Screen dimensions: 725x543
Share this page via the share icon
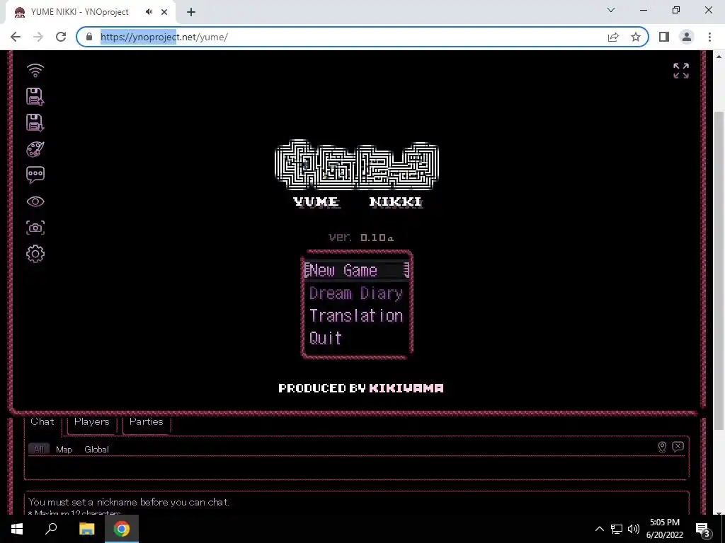613,37
